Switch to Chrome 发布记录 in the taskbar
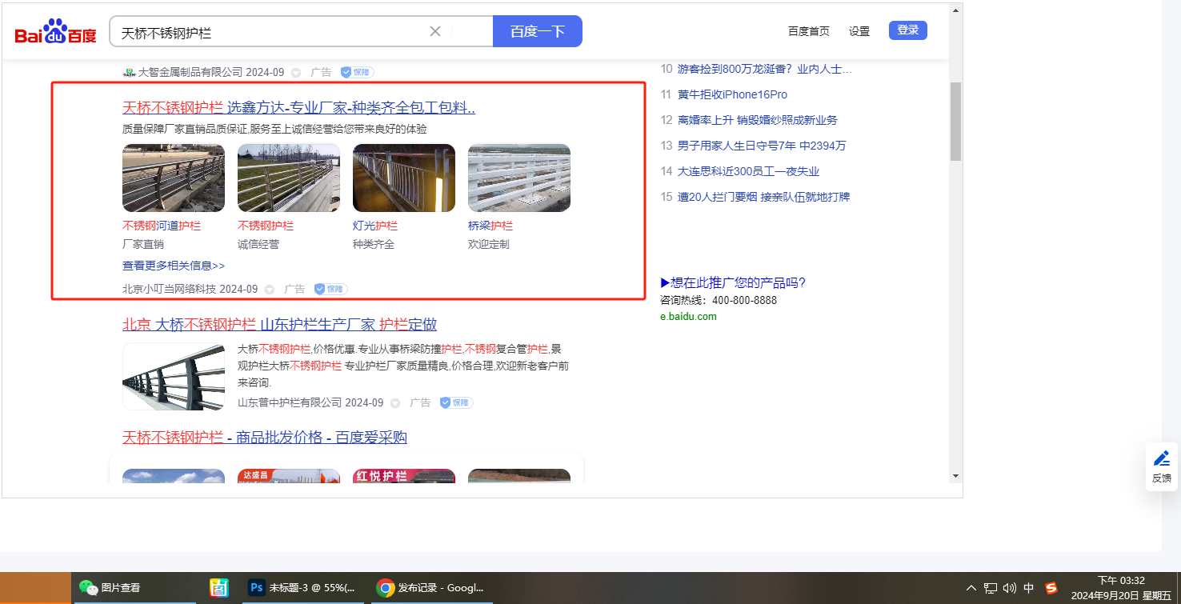Screen dimensions: 1181x604 (430, 588)
